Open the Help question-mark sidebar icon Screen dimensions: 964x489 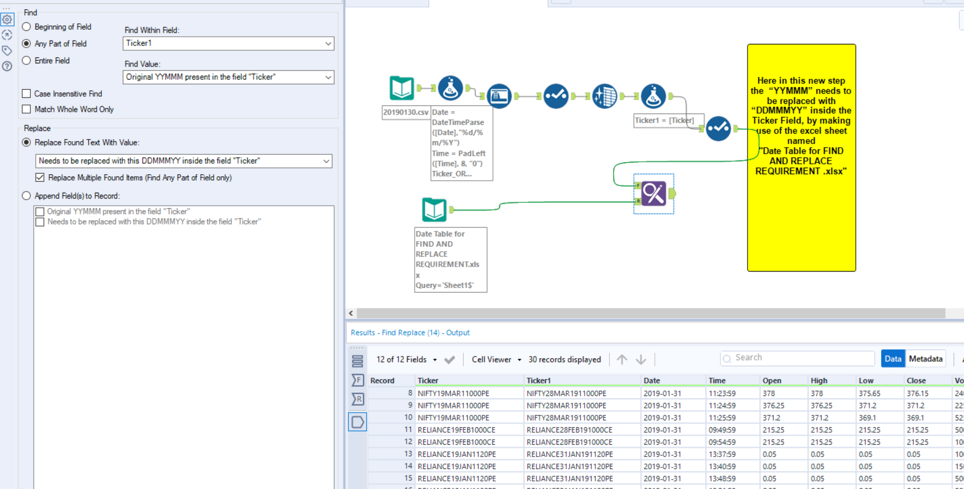point(7,66)
